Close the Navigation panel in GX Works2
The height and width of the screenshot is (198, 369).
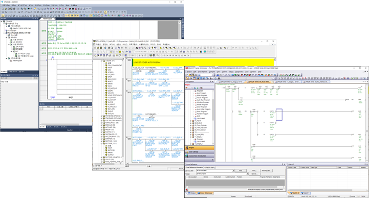click(x=213, y=81)
